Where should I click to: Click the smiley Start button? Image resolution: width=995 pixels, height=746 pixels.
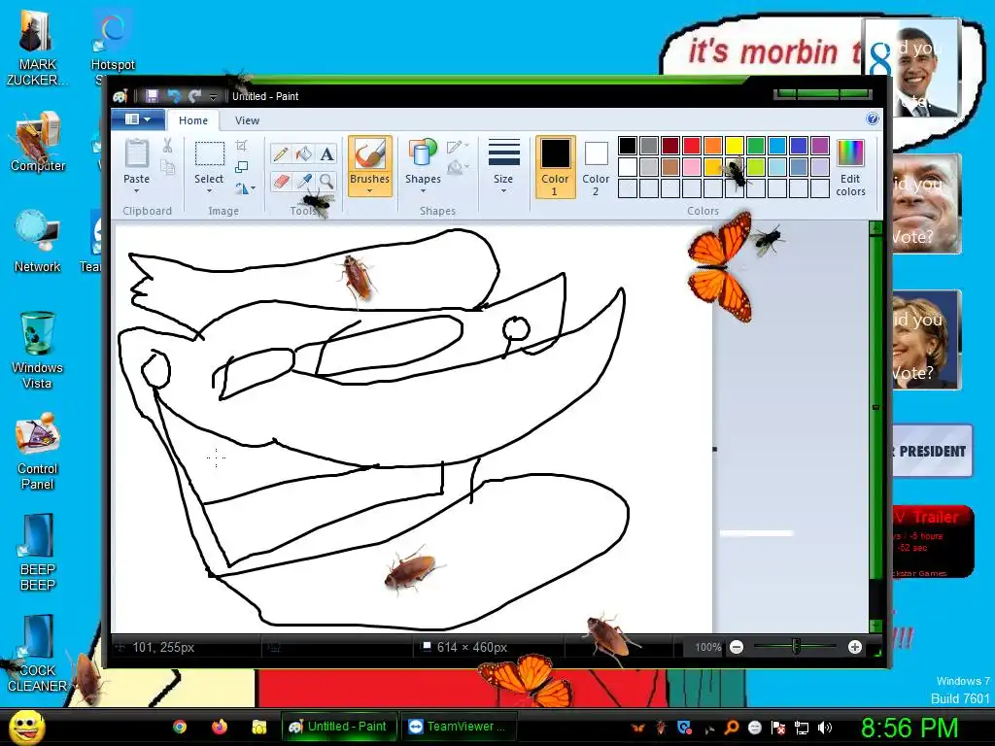coord(27,727)
